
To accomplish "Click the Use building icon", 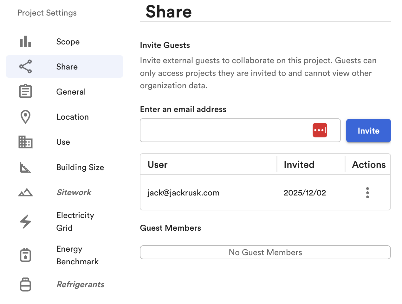I will 25,142.
